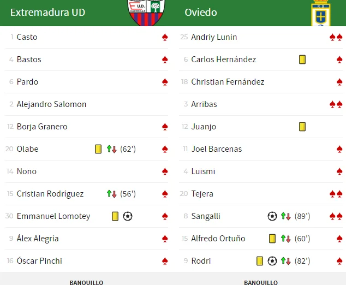The height and width of the screenshot is (285, 346).
Task: Click Cristian Rodríguez's substitution arrows icon
Action: (x=112, y=194)
